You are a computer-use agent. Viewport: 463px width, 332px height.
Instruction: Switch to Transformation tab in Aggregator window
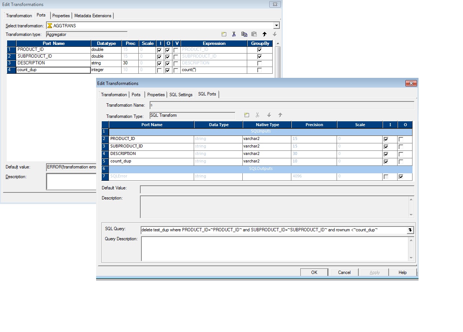[x=19, y=16]
